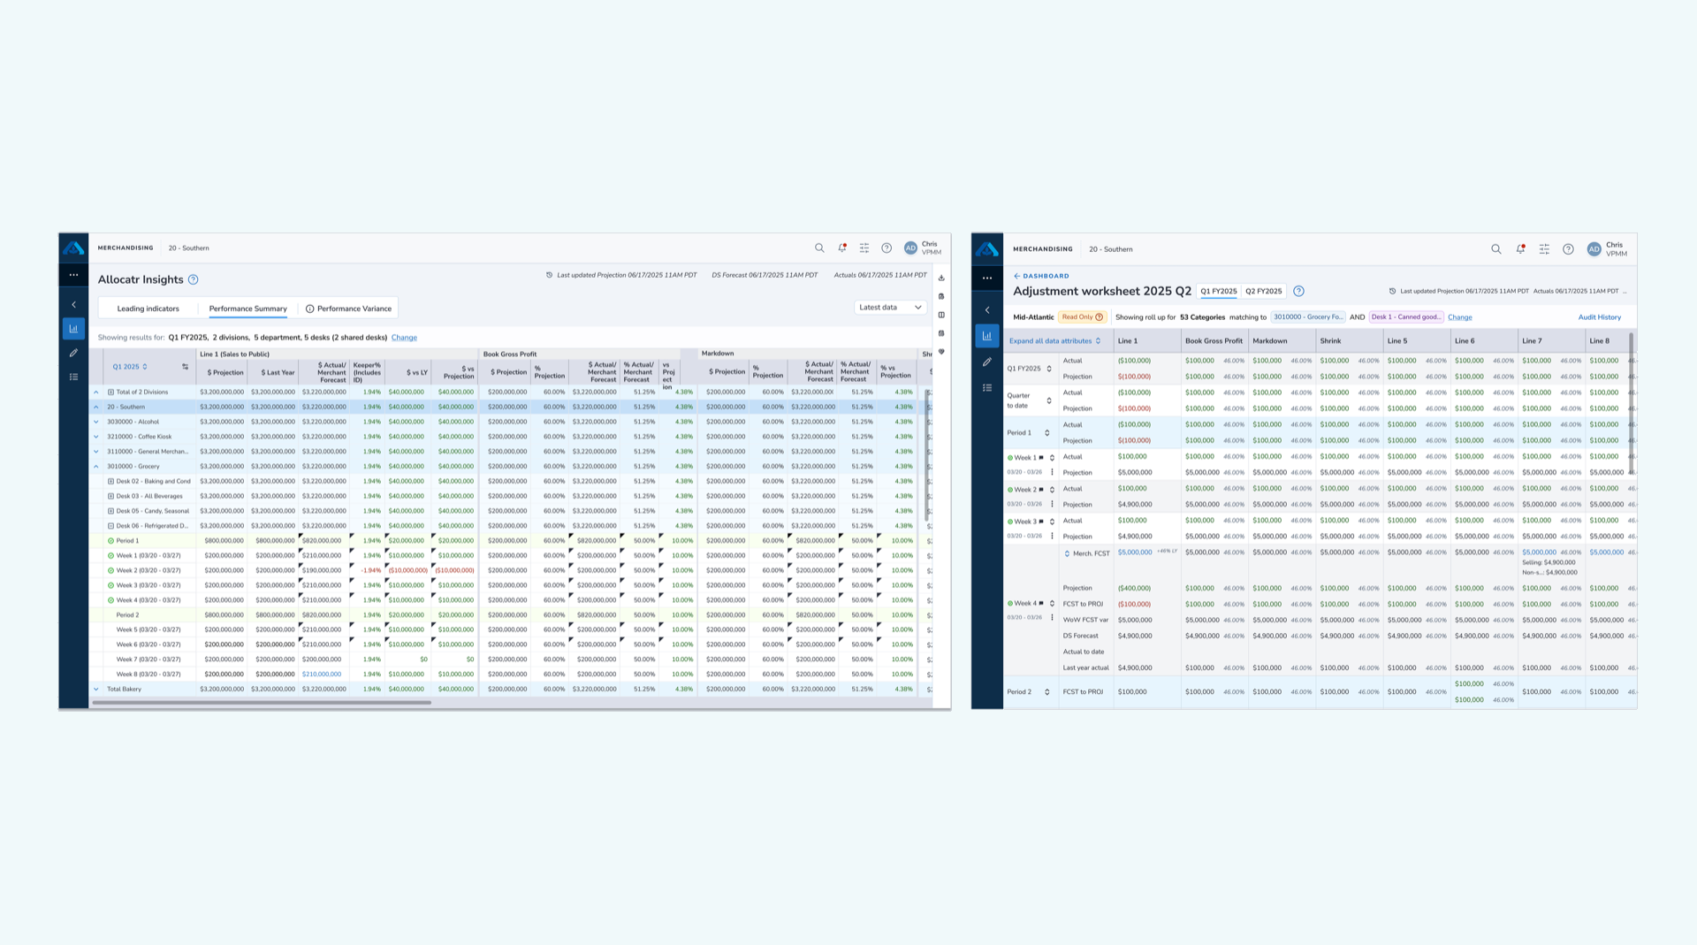Click the vertical scrollbar in worksheet table
1697x945 pixels.
[x=1631, y=402]
